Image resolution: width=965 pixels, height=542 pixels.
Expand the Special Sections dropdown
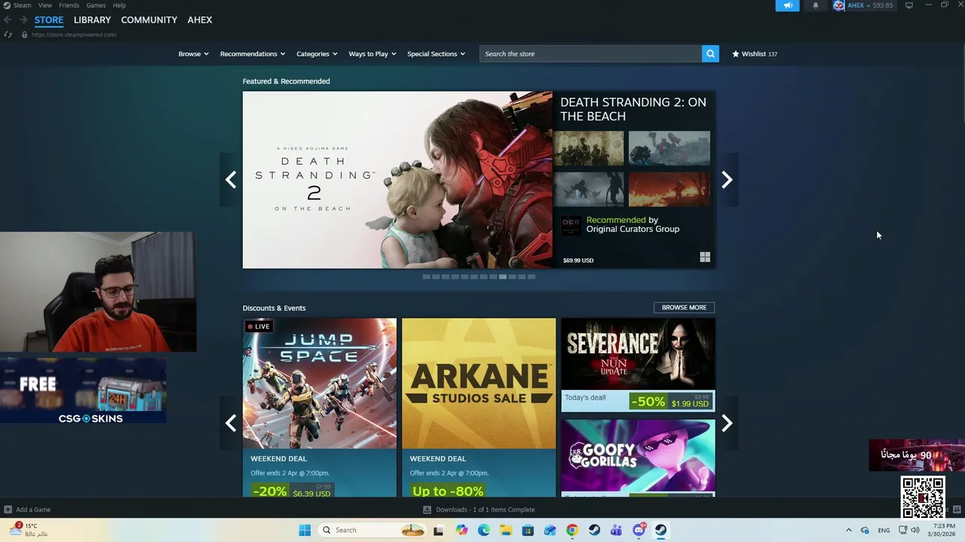pos(437,53)
